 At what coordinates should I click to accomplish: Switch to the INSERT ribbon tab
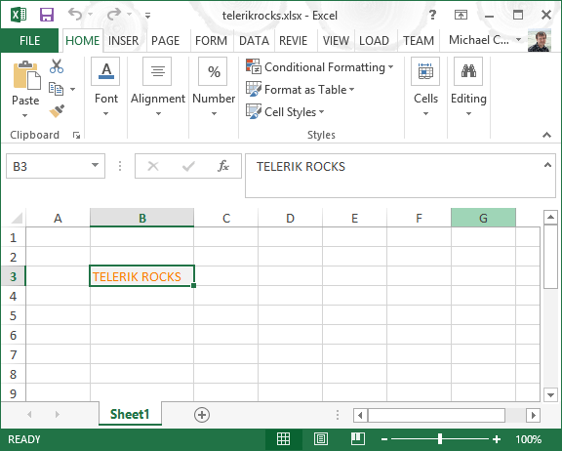click(123, 40)
